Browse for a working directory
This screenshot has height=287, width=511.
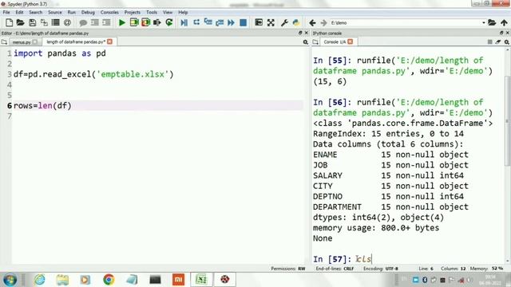[x=492, y=23]
